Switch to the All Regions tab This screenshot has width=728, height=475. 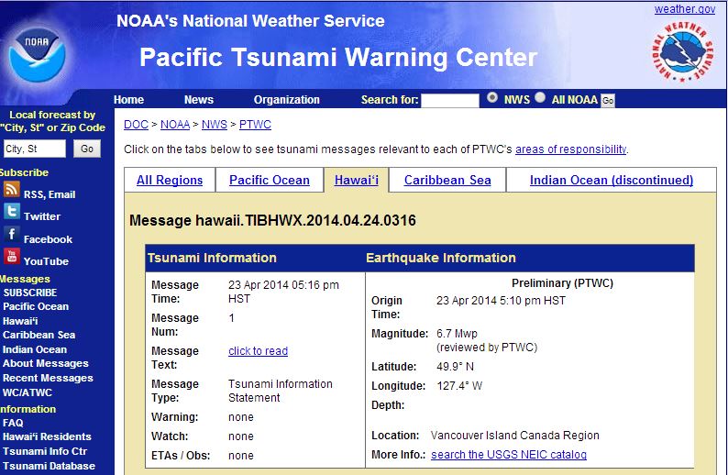(x=170, y=181)
